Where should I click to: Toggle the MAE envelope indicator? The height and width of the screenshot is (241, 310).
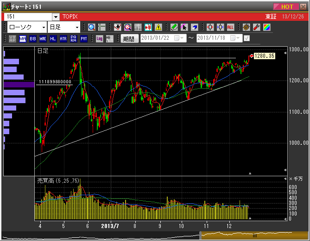pos(43,39)
